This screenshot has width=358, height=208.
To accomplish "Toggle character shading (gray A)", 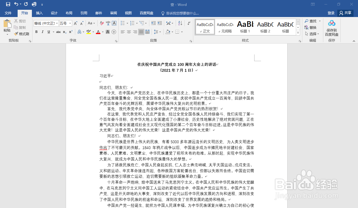I will pyautogui.click(x=108, y=32).
